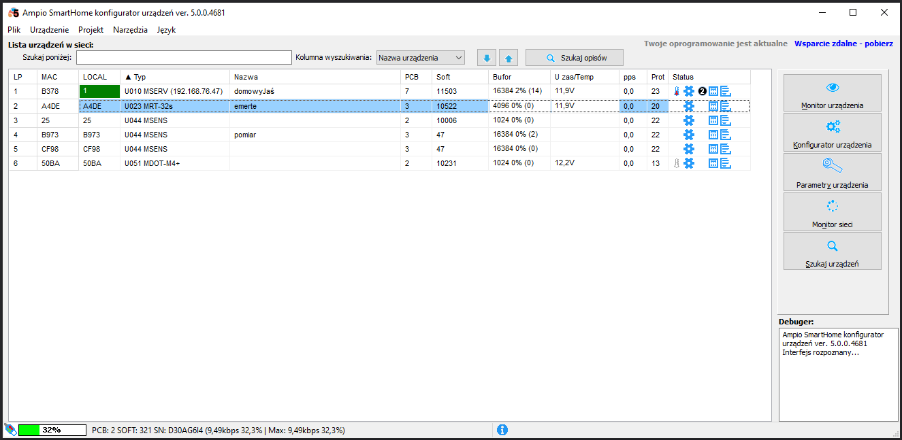Click the PCB SOFT SN status bar text
The height and width of the screenshot is (440, 902).
coord(219,430)
